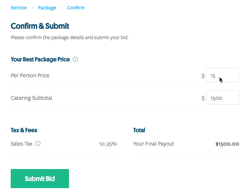250x195 pixels.
Task: Focus the Catering Subtotal input field
Action: point(222,97)
